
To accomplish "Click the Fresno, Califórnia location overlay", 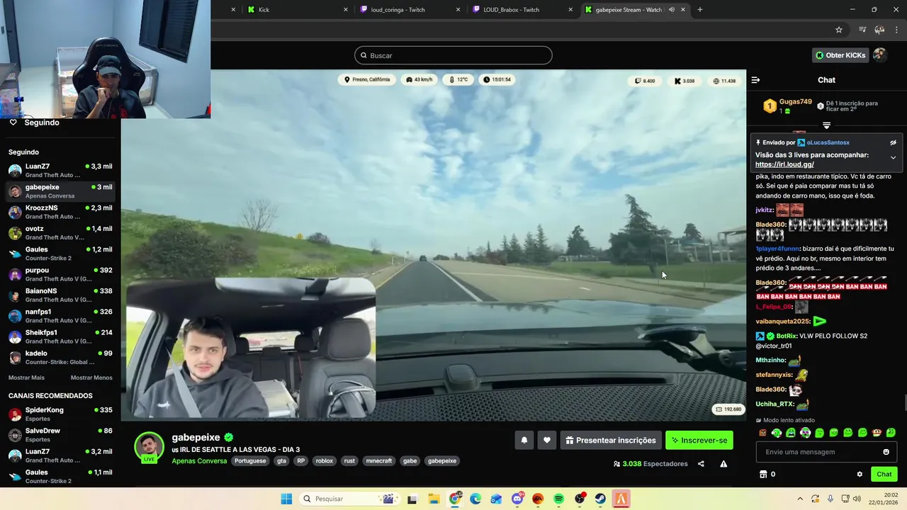I will 367,79.
